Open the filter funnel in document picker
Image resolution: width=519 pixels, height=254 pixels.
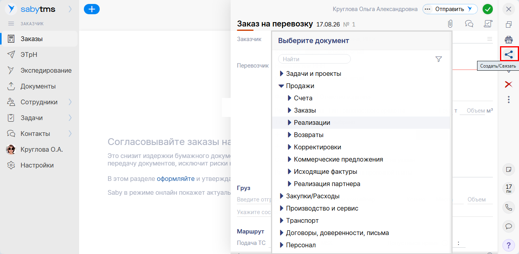438,59
